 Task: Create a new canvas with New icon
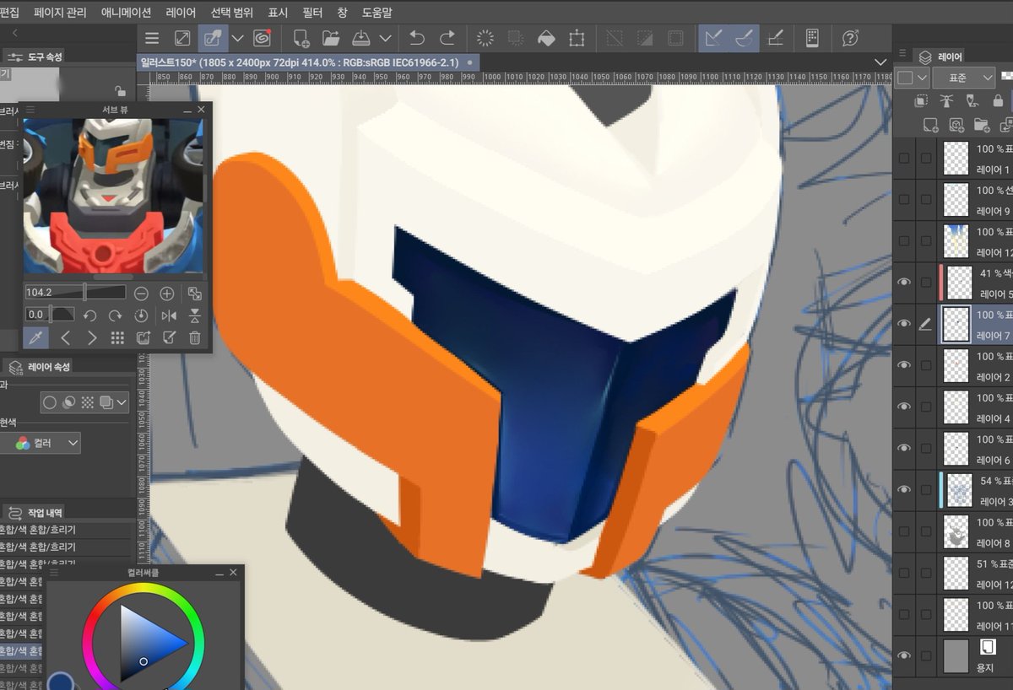(301, 38)
